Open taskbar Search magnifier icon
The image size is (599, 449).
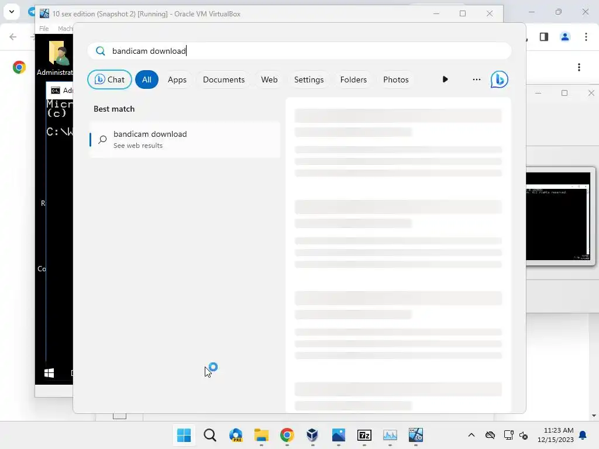click(210, 435)
